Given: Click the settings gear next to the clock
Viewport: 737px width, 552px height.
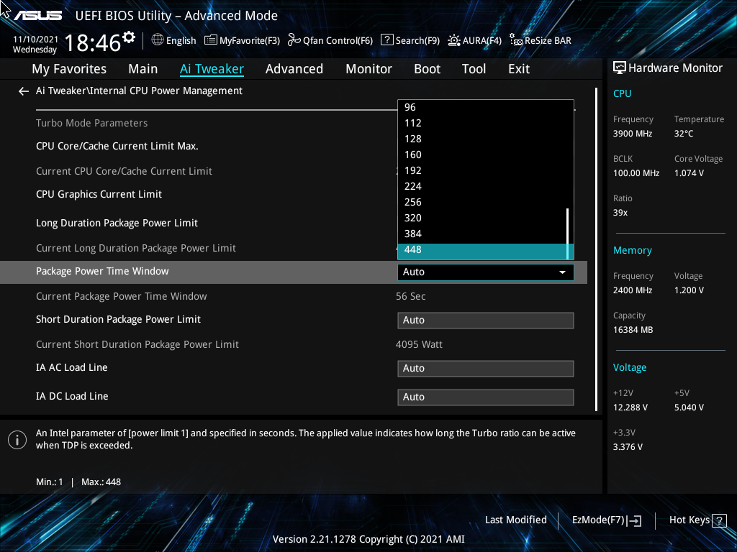Looking at the screenshot, I should point(129,37).
